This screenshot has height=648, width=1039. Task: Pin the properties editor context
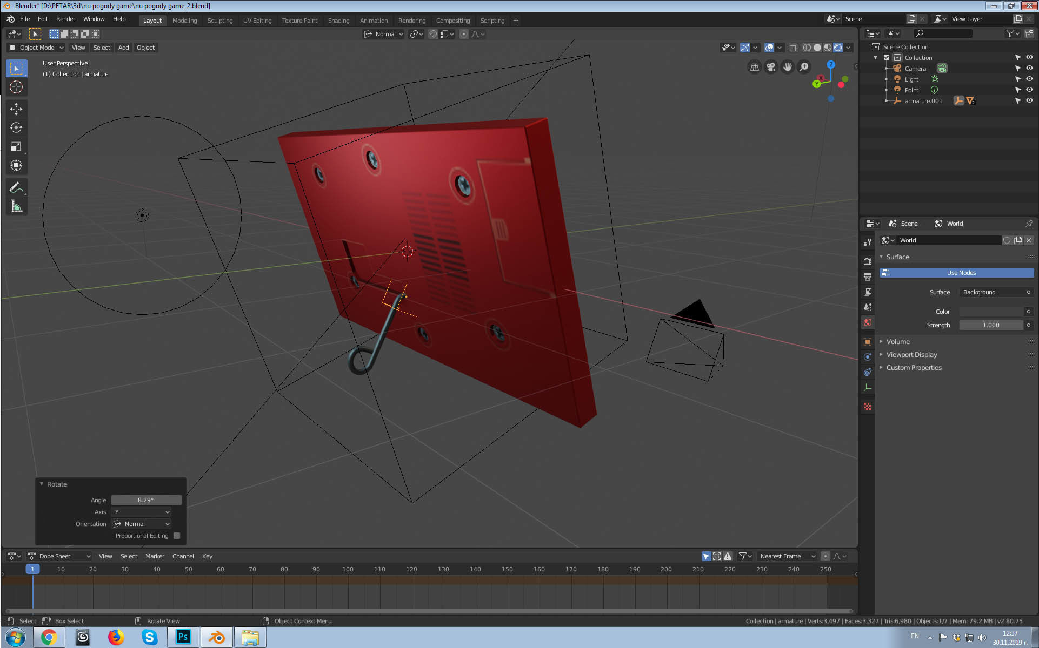1029,224
